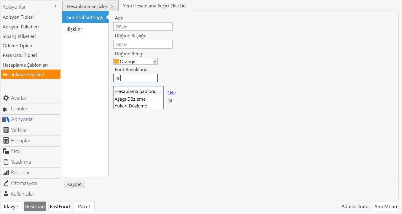Open Hesaplama Şablonları in the sidebar
Viewport: 402px width, 214px height.
[31, 65]
